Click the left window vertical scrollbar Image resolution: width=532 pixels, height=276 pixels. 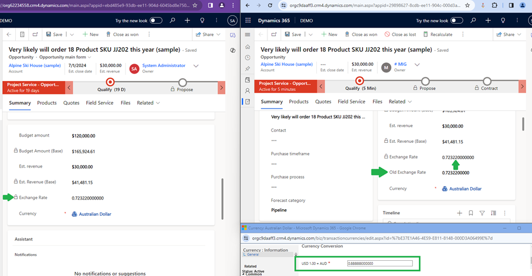[x=222, y=199]
